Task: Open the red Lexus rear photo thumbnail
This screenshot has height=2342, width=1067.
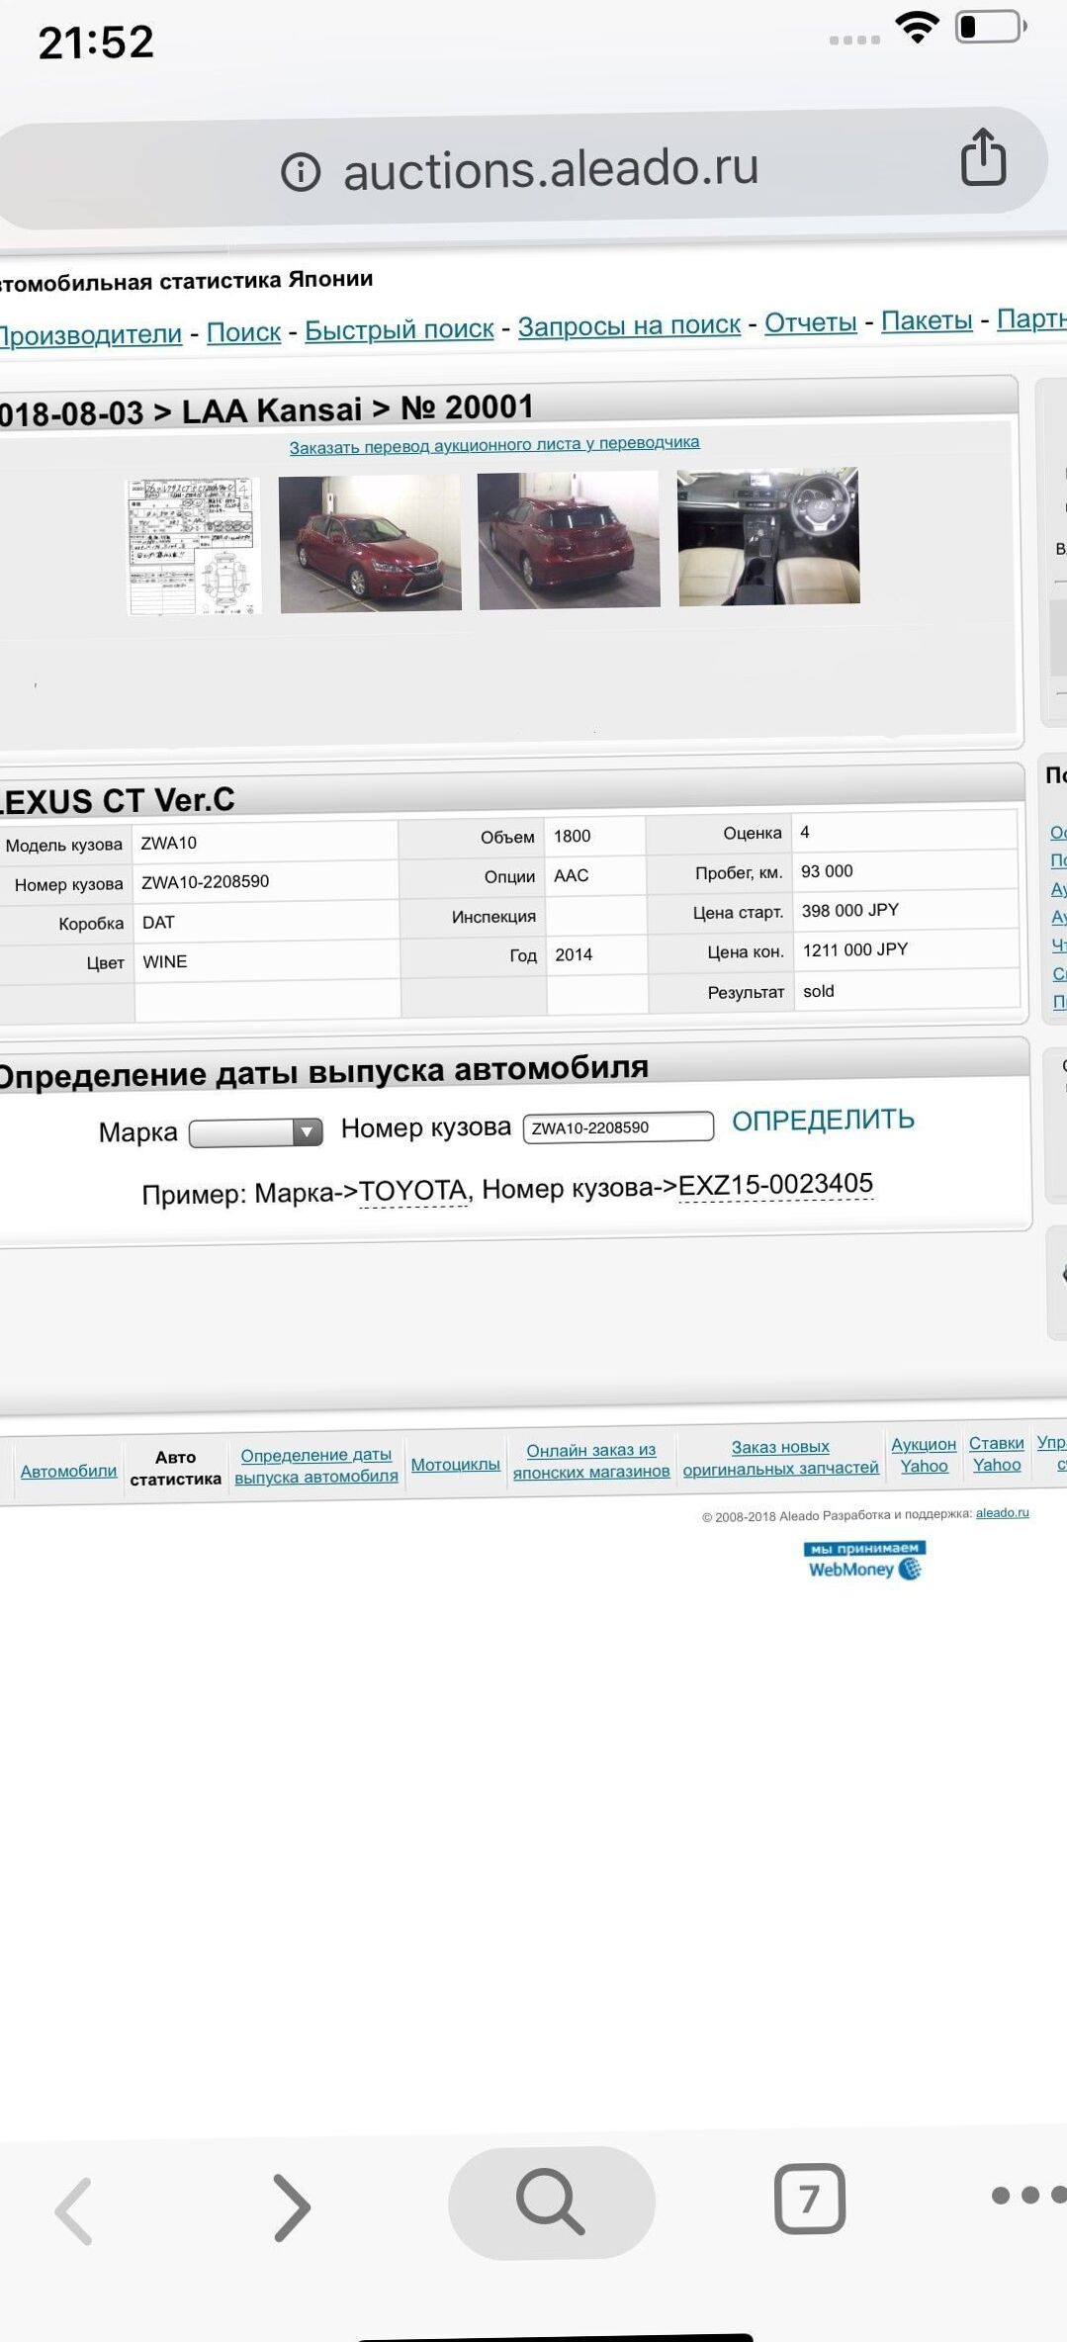Action: tap(569, 540)
